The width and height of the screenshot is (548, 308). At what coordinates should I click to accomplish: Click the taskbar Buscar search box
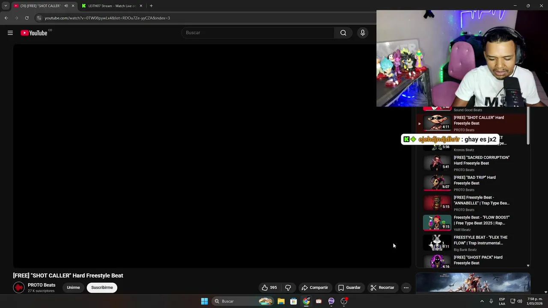[x=243, y=301]
